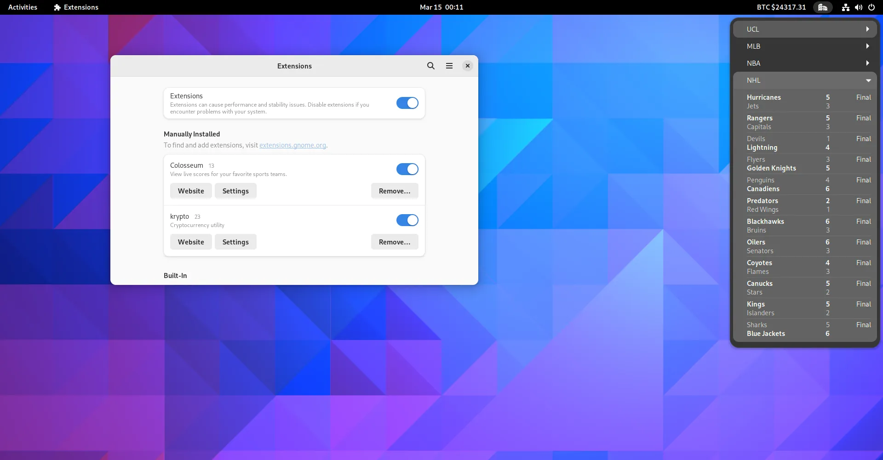The height and width of the screenshot is (460, 883).
Task: Click the volume speaker icon
Action: pos(858,7)
